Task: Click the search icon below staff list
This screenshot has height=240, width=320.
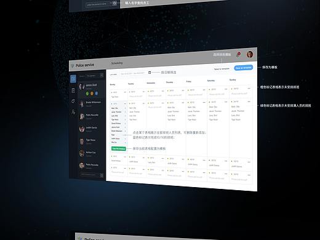Action: pos(102,175)
